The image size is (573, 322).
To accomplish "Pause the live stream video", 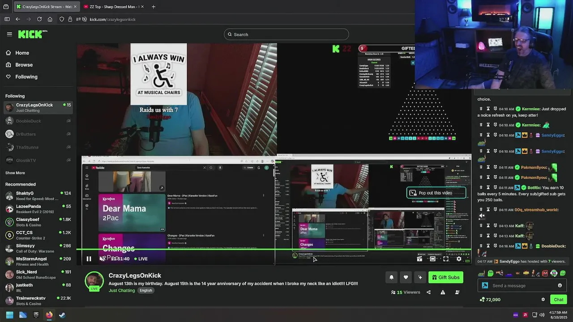I will 89,258.
